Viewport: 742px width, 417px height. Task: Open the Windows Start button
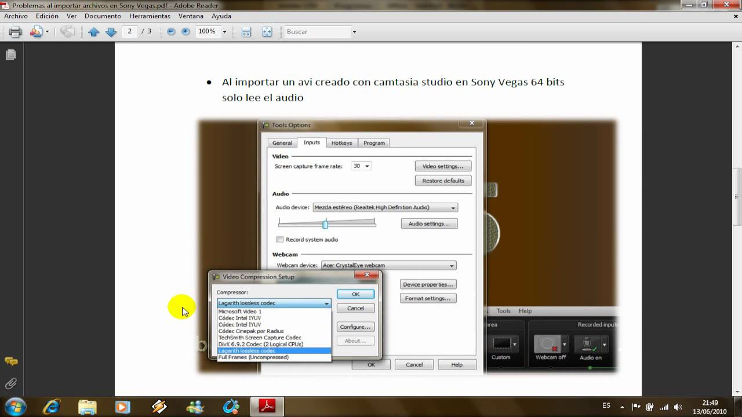click(14, 407)
